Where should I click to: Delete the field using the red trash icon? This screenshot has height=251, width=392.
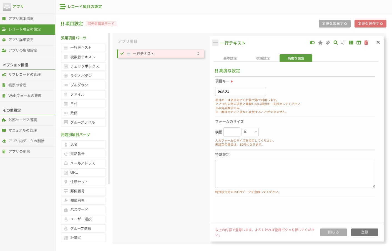366,43
